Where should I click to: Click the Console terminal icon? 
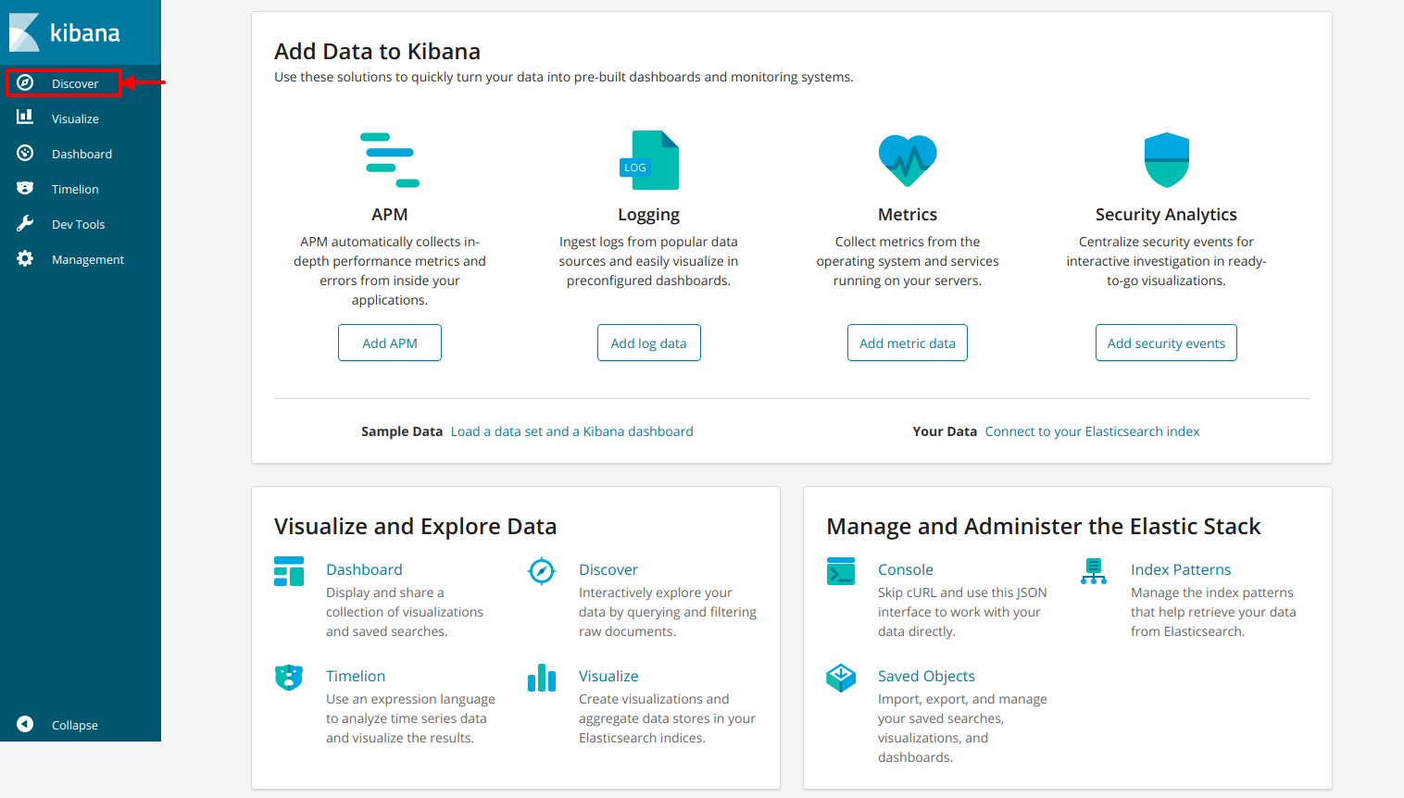[841, 571]
